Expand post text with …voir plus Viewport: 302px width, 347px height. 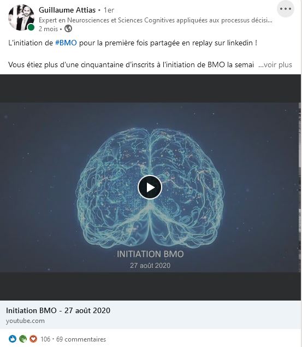point(275,65)
